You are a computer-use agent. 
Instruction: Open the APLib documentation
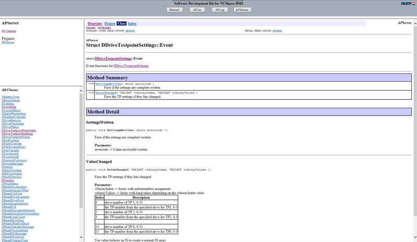coord(197,10)
